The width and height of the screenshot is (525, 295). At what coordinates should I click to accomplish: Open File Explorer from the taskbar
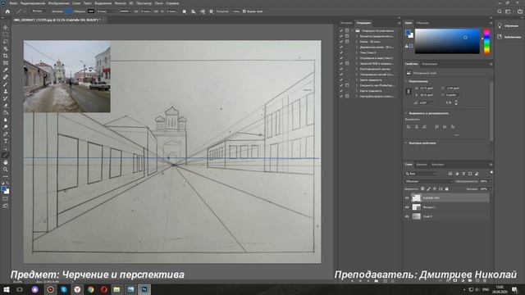(116, 289)
